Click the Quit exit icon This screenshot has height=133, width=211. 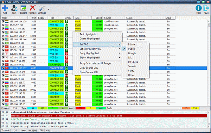coord(206,8)
